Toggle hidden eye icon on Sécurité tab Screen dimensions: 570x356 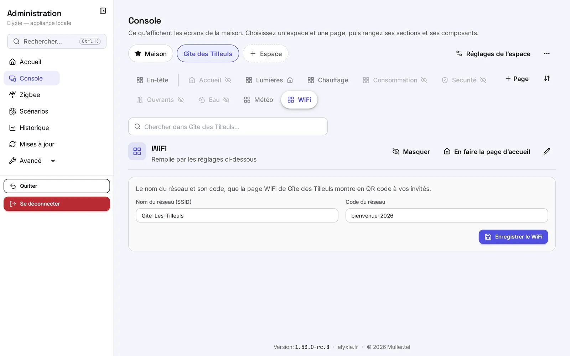[x=483, y=80]
